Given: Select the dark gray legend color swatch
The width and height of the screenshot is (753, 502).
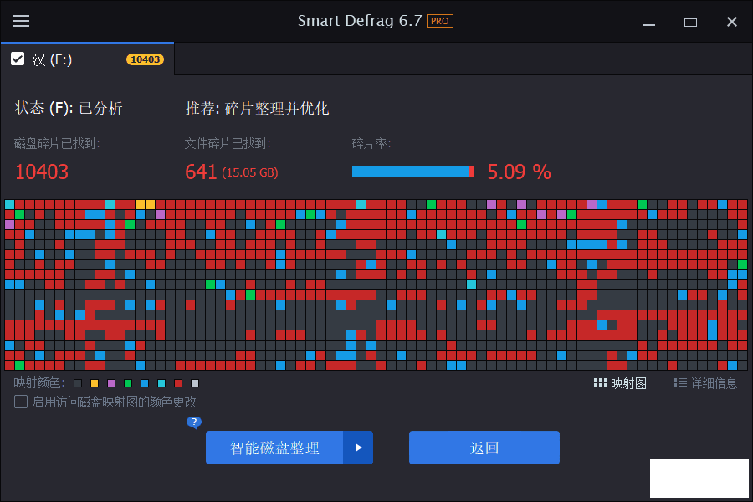Looking at the screenshot, I should pyautogui.click(x=78, y=383).
